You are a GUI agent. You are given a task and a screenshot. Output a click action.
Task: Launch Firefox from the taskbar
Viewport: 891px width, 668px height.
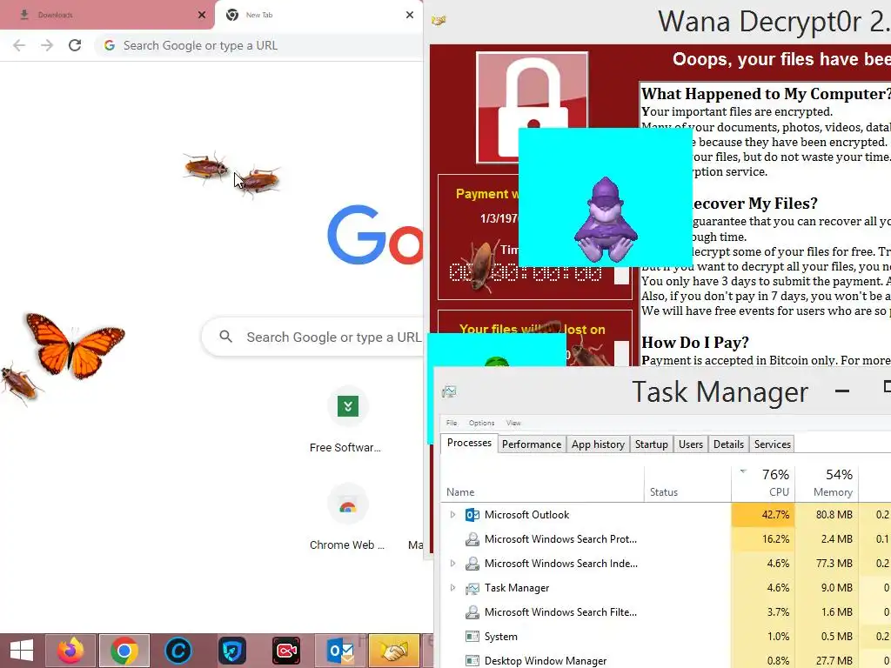pos(70,651)
